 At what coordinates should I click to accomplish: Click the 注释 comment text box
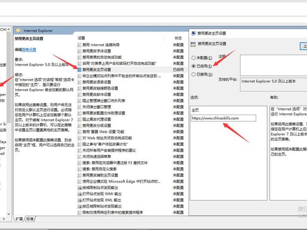[274, 65]
